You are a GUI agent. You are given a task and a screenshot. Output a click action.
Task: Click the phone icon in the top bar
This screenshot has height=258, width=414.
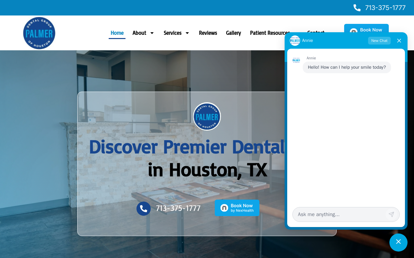(x=357, y=8)
